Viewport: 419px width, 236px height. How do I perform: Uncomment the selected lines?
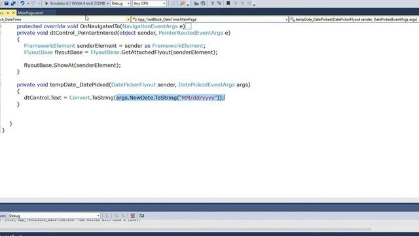pos(219,3)
